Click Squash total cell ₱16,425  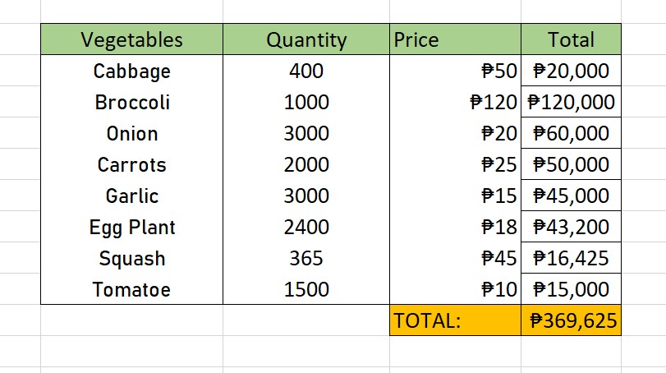[571, 259]
